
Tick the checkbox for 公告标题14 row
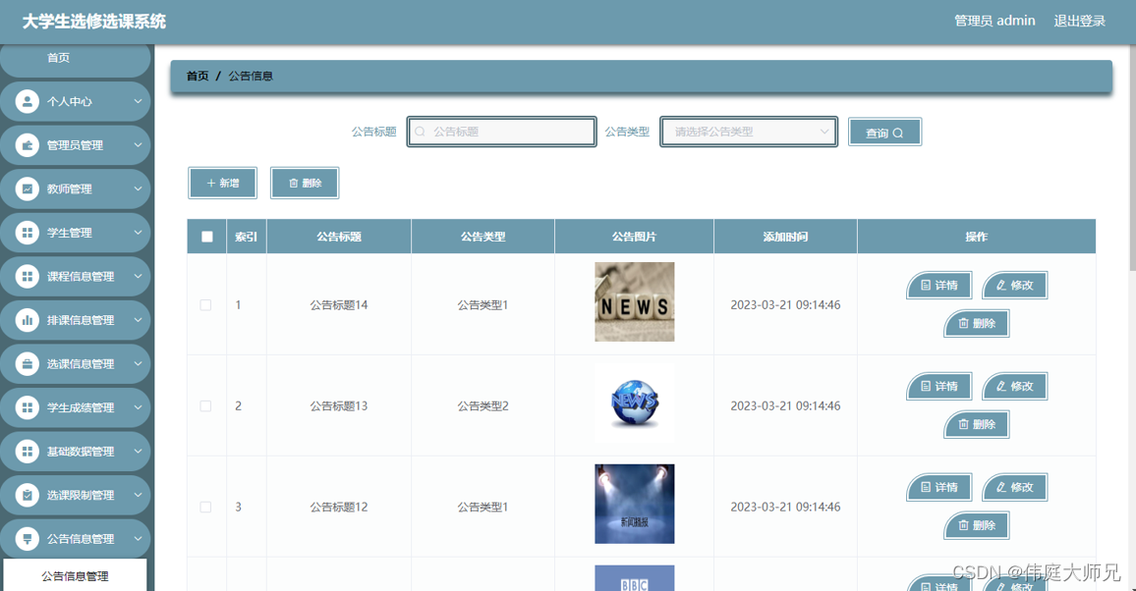coord(205,304)
